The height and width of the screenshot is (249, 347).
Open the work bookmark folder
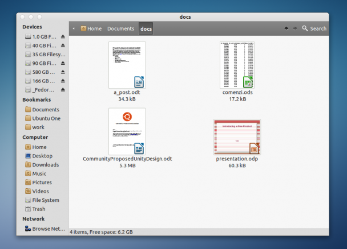point(35,127)
